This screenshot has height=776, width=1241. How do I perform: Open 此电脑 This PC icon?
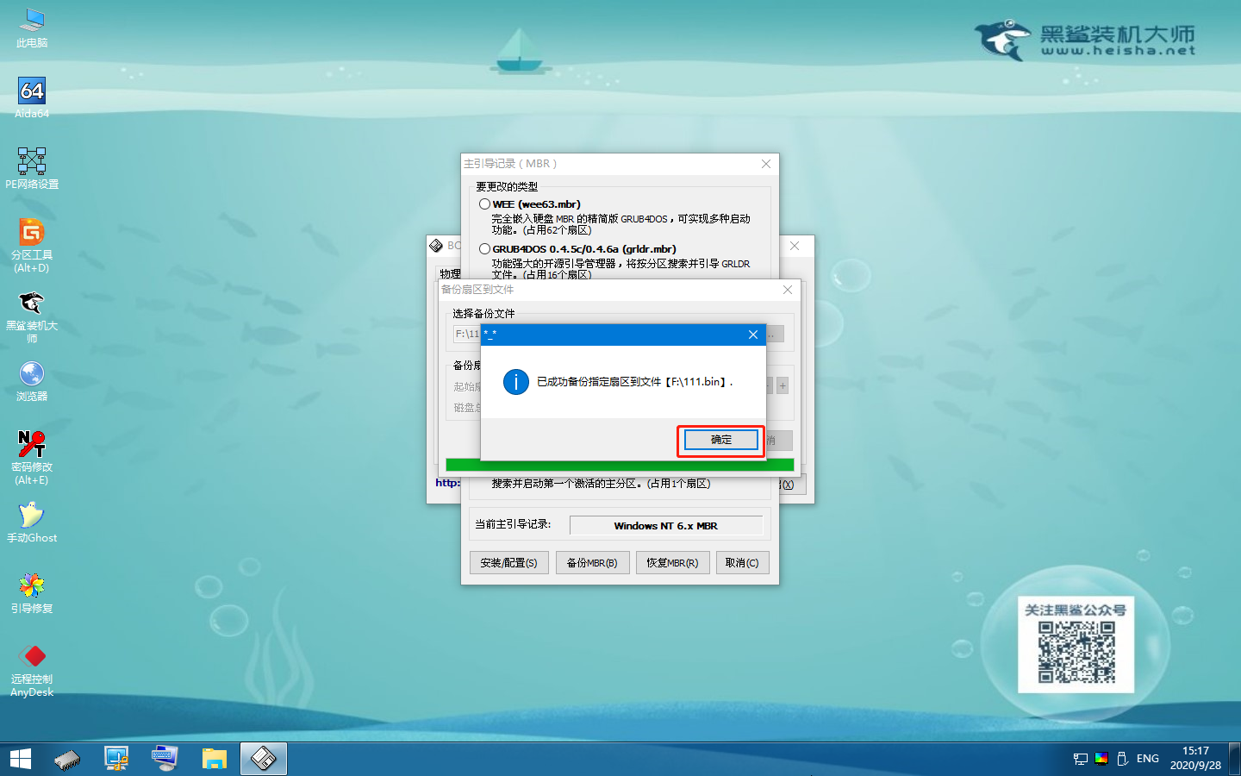31,22
